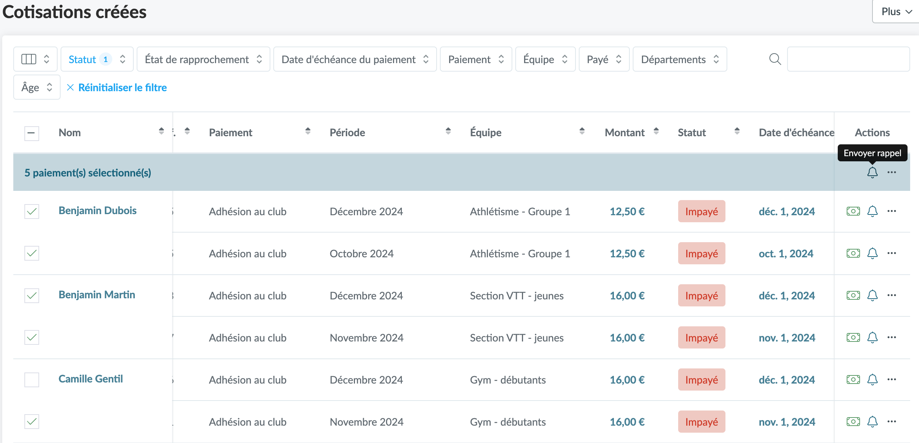This screenshot has width=919, height=443.
Task: Click bell icon for Gym Novembre 2024 row
Action: tap(872, 422)
